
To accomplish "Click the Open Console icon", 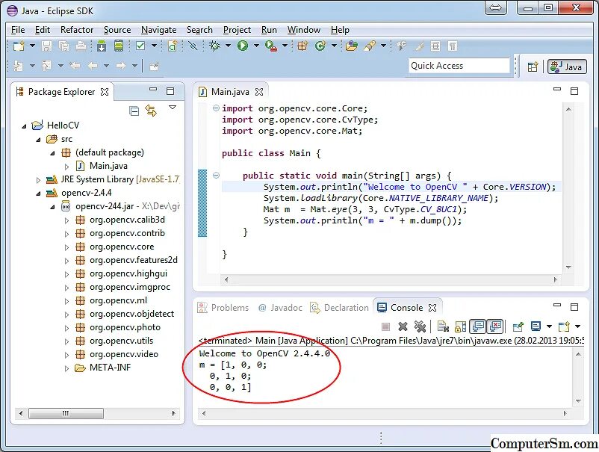I will click(564, 326).
